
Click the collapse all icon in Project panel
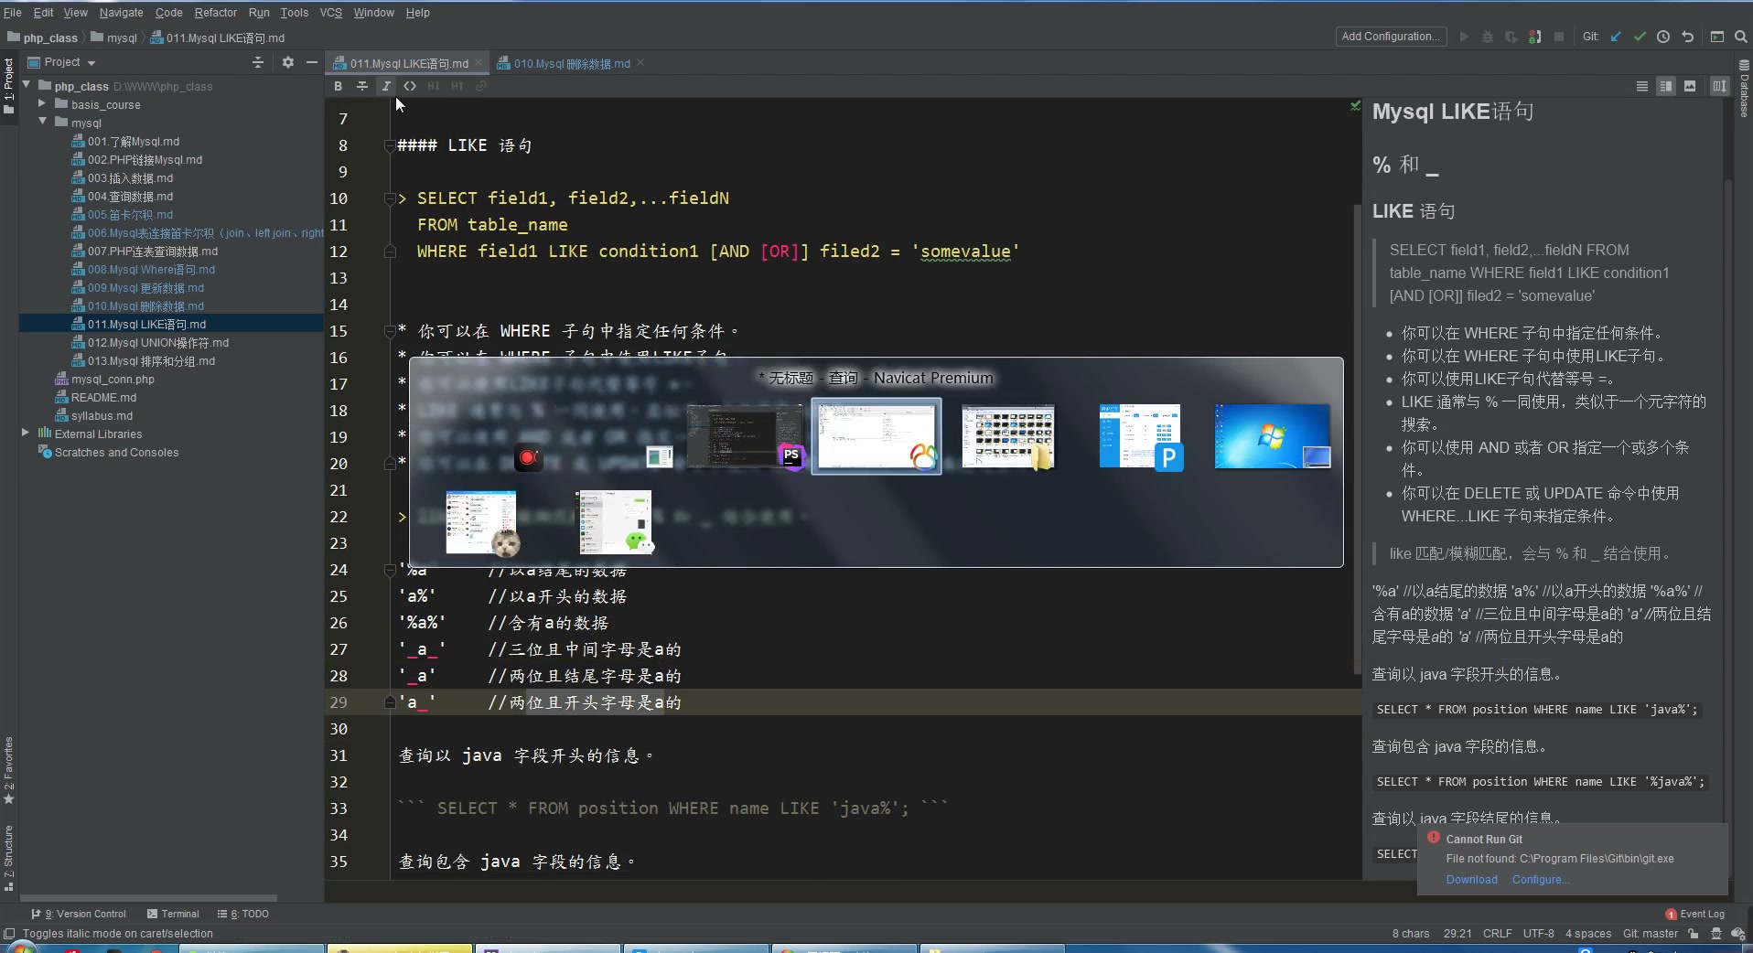pos(258,62)
